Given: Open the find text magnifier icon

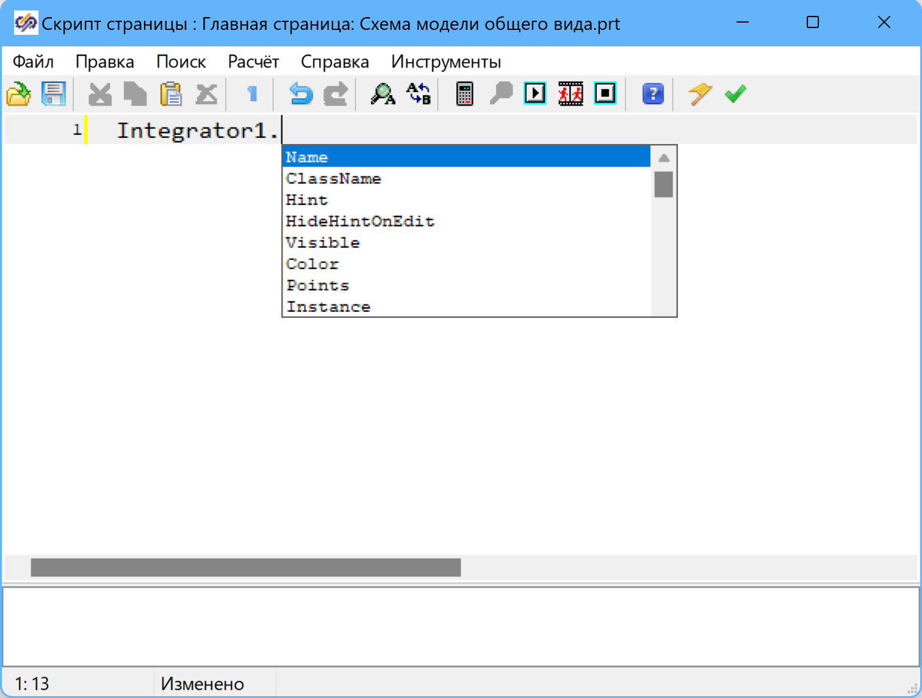Looking at the screenshot, I should tap(383, 94).
